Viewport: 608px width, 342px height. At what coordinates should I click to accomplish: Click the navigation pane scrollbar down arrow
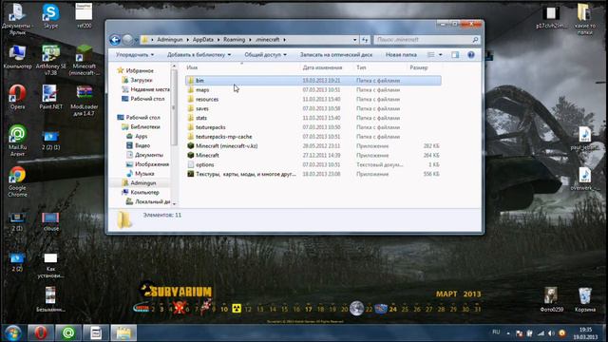174,203
